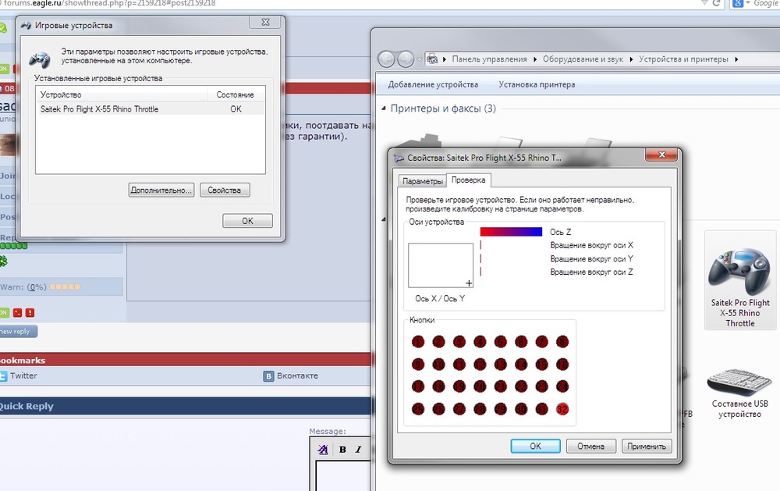Click button indicator 20 in Кнопки group
780x491 pixels.
pos(480,386)
